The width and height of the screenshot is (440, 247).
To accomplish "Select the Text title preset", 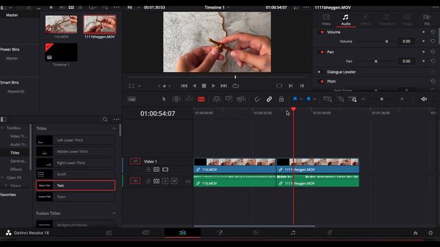I will coord(76,185).
